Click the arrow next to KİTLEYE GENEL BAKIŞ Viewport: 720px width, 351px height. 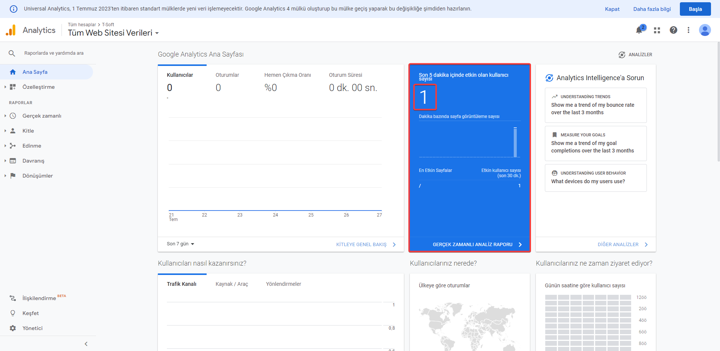394,245
